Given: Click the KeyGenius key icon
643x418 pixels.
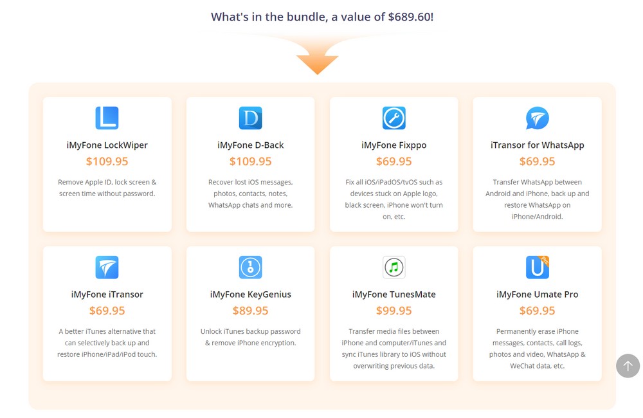Looking at the screenshot, I should tap(250, 268).
